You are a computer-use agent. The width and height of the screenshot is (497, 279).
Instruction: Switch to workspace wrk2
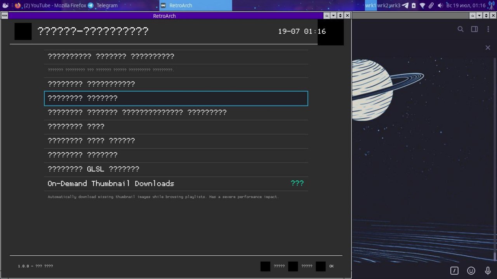pyautogui.click(x=382, y=5)
